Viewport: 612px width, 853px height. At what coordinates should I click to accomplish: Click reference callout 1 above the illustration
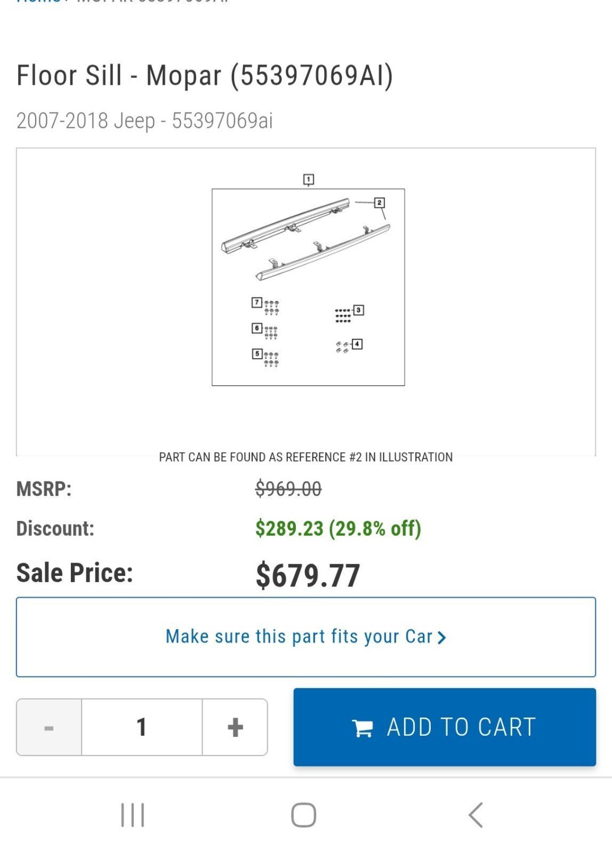point(309,180)
